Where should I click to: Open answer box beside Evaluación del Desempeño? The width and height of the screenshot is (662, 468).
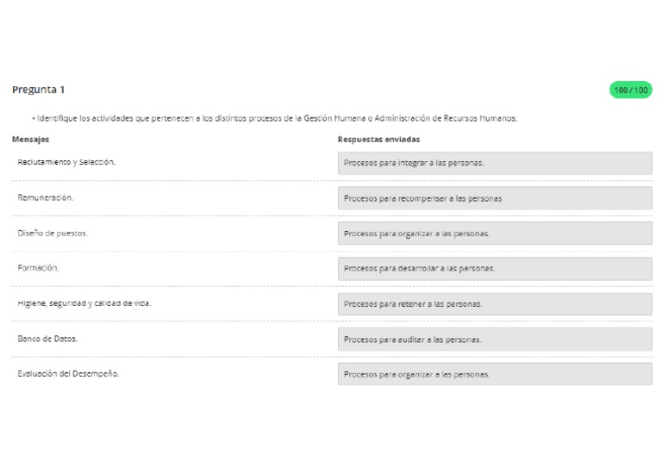pyautogui.click(x=495, y=374)
